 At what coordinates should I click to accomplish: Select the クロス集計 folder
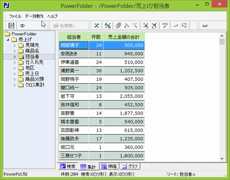click(x=34, y=85)
